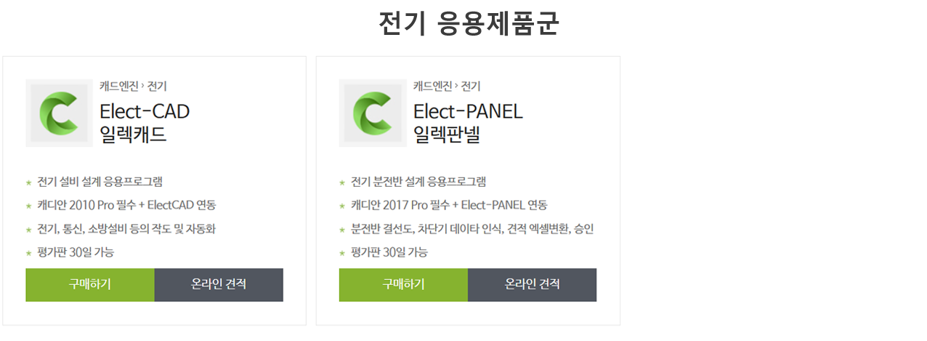Click 캐드엔진 › 전기 breadcrumb in Elect-CAD card

pos(133,86)
